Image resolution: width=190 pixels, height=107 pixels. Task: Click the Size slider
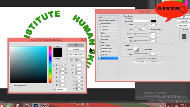pos(141,41)
